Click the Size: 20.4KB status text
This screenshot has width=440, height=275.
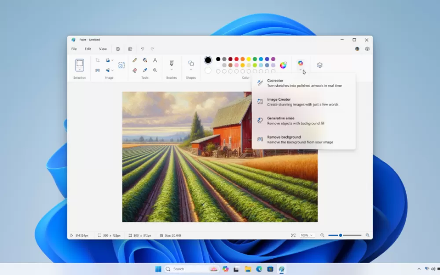172,235
